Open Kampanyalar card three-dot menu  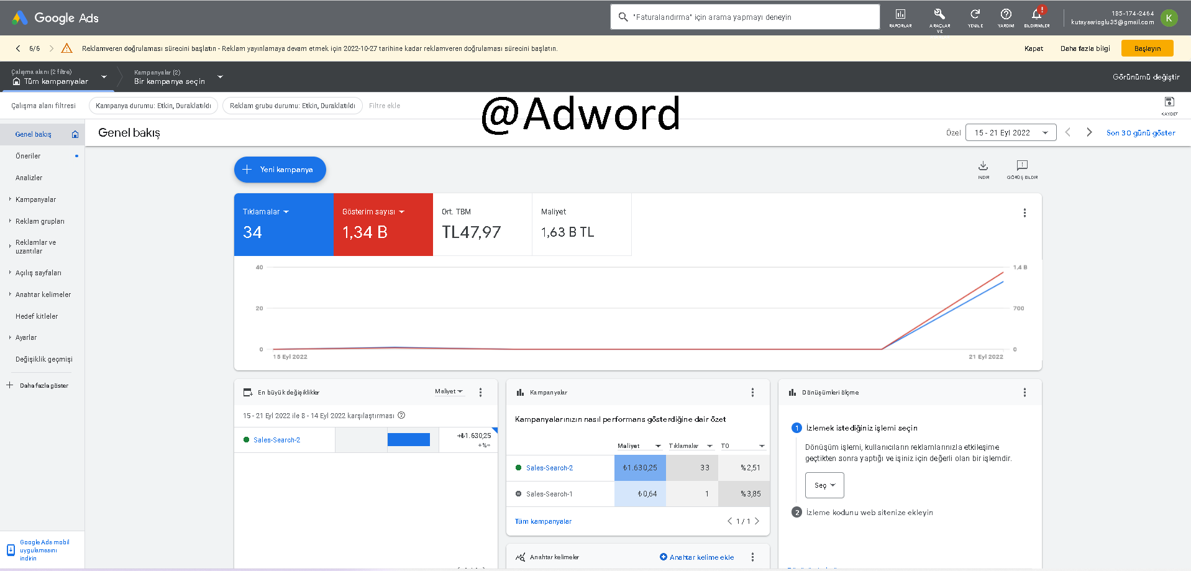click(752, 392)
